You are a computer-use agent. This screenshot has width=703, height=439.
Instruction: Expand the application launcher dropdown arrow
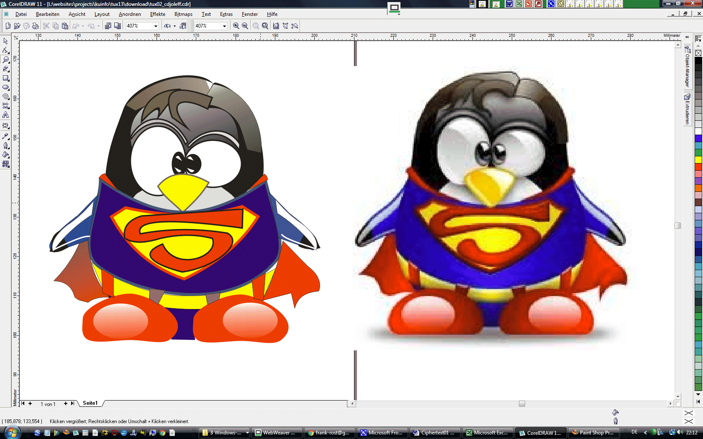(174, 26)
